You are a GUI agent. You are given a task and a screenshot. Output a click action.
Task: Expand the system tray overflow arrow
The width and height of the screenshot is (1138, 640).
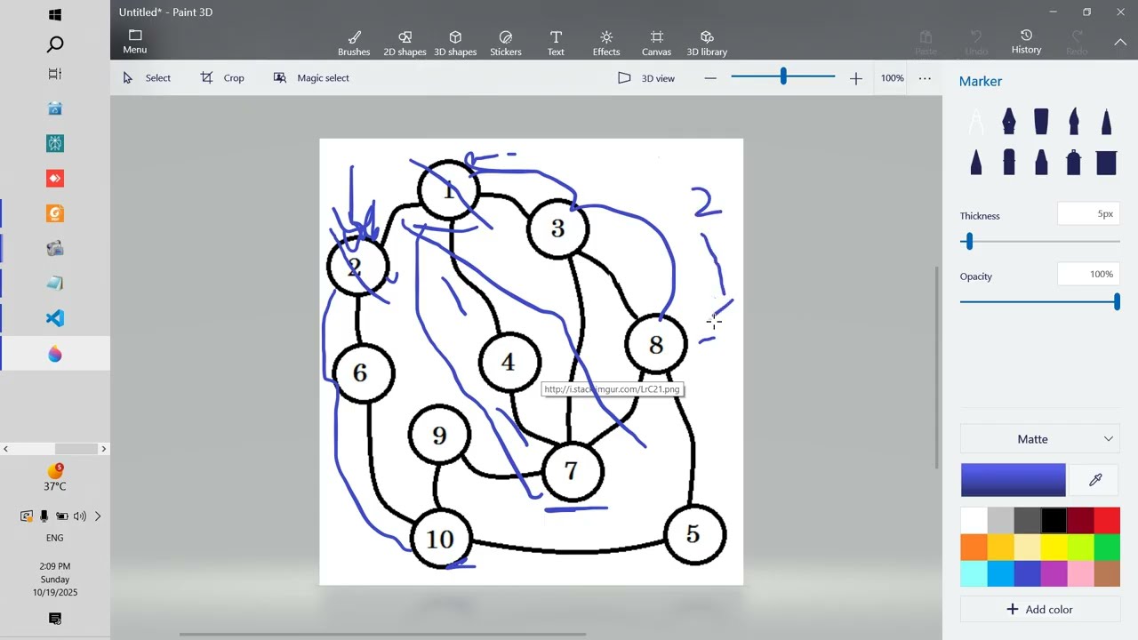[x=98, y=516]
